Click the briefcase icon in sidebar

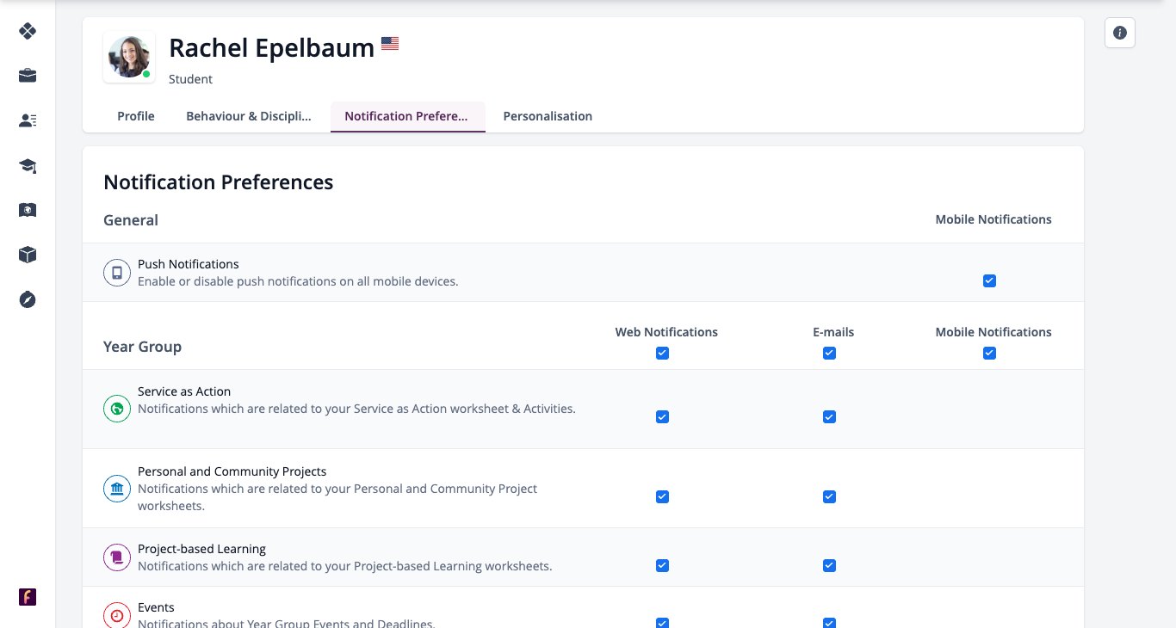(x=28, y=76)
